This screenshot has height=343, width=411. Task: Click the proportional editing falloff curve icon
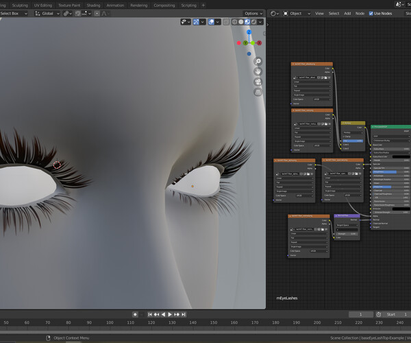click(104, 14)
